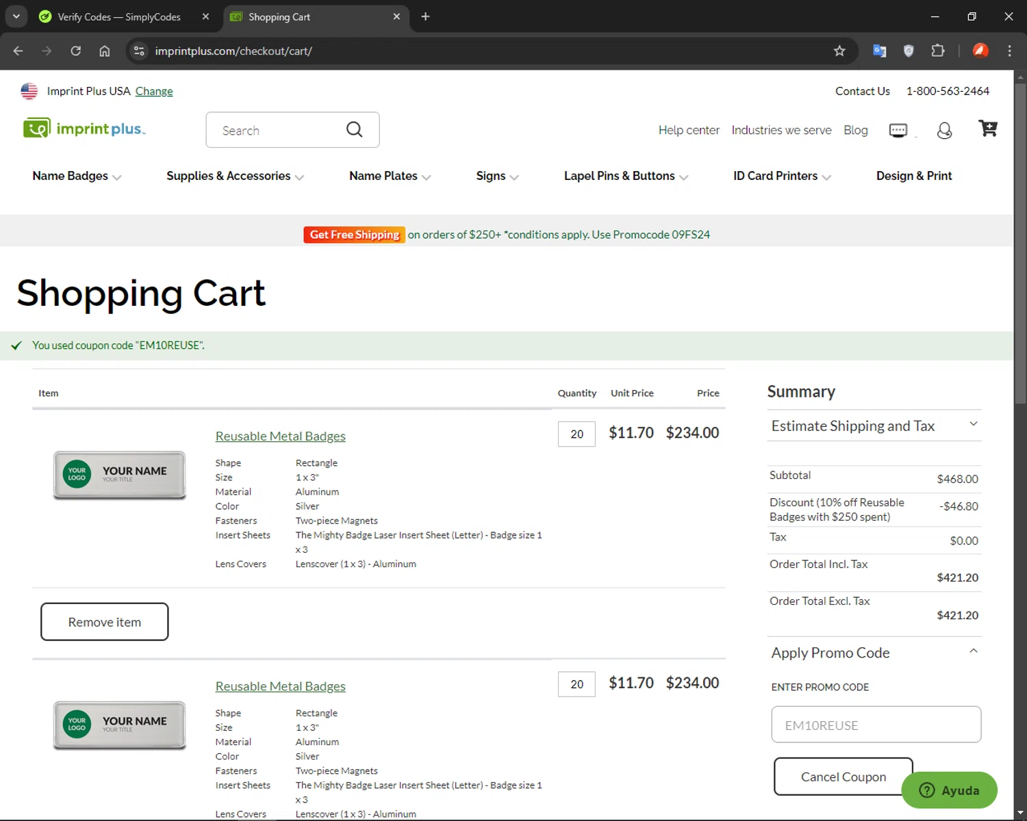The height and width of the screenshot is (821, 1027).
Task: Go back to previous page
Action: [x=18, y=51]
